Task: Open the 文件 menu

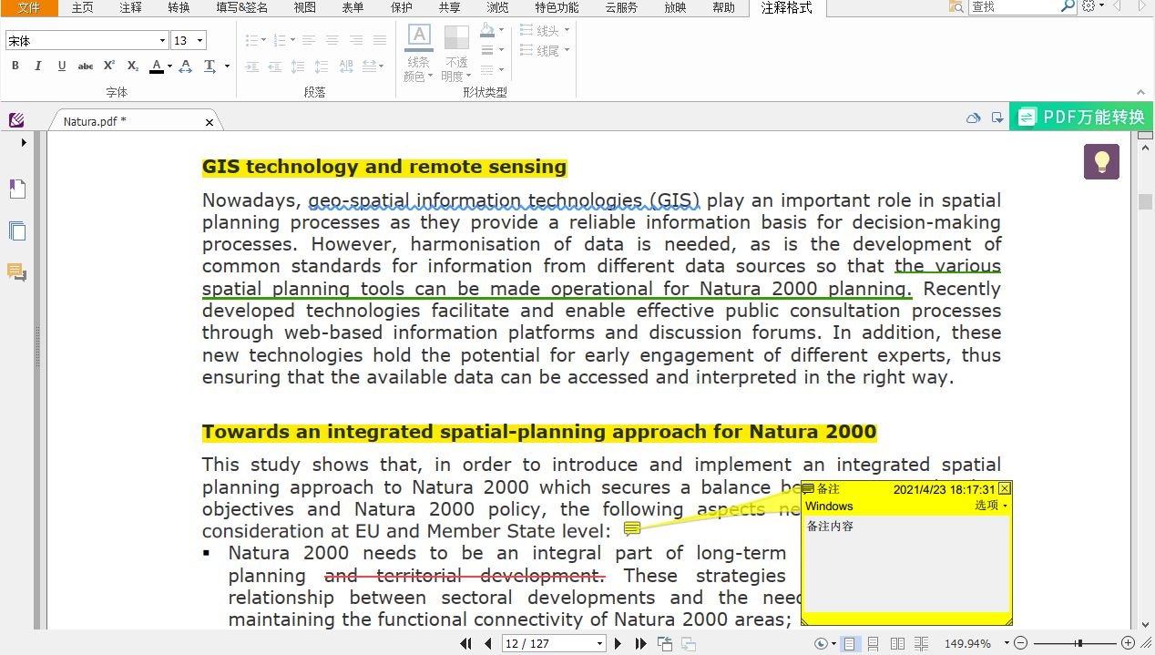Action: click(29, 8)
